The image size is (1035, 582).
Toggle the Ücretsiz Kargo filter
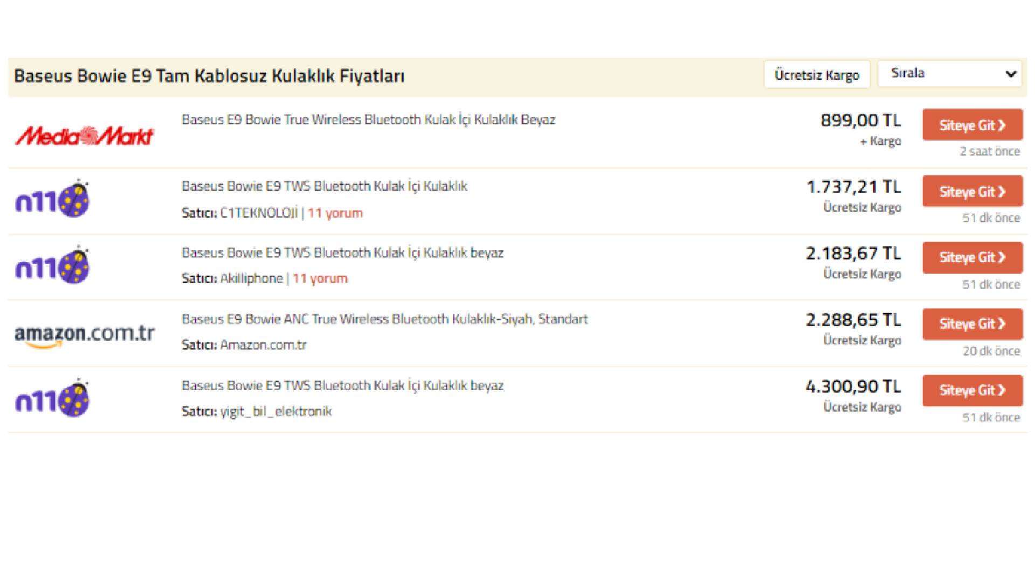[816, 74]
